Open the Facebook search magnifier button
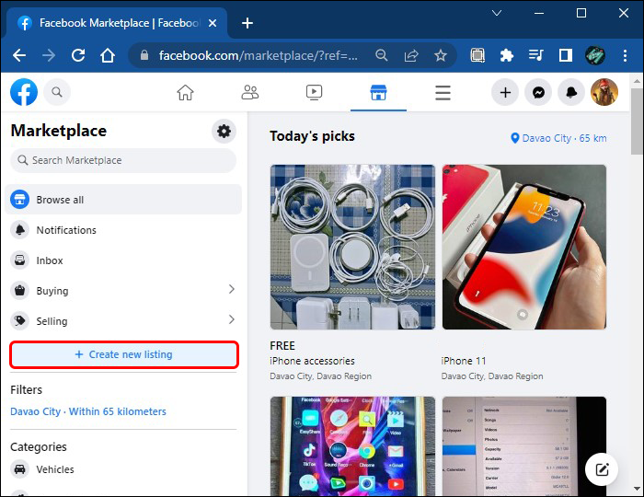 coord(57,92)
